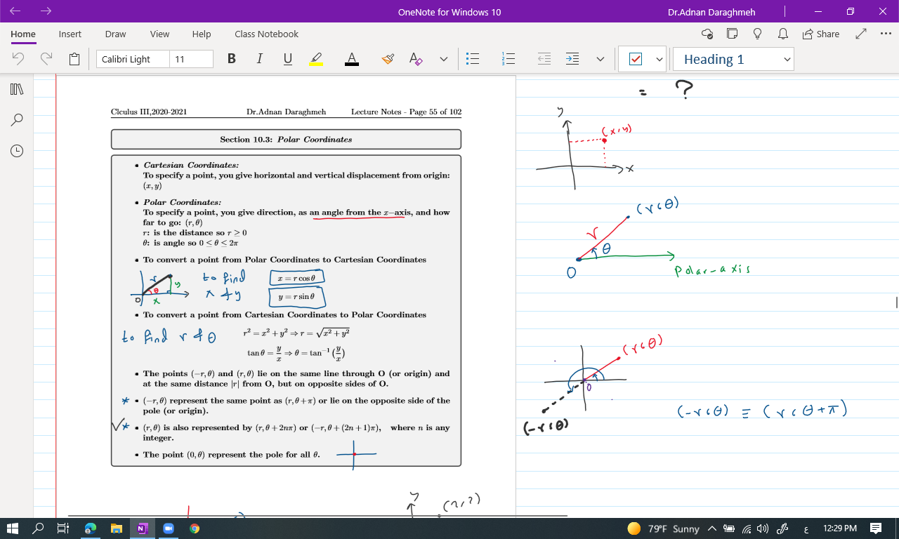Expand the tags dropdown chevron
Screen dimensions: 899x539
tap(660, 60)
